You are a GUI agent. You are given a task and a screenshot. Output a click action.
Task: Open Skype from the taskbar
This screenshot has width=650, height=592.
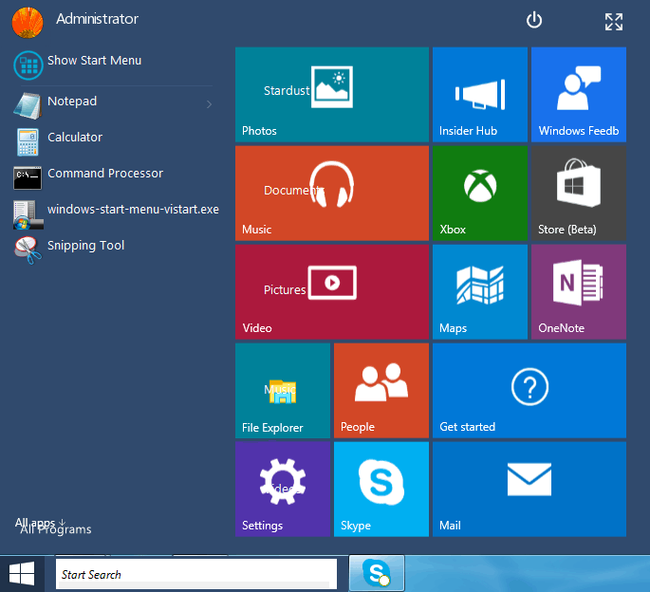click(377, 573)
